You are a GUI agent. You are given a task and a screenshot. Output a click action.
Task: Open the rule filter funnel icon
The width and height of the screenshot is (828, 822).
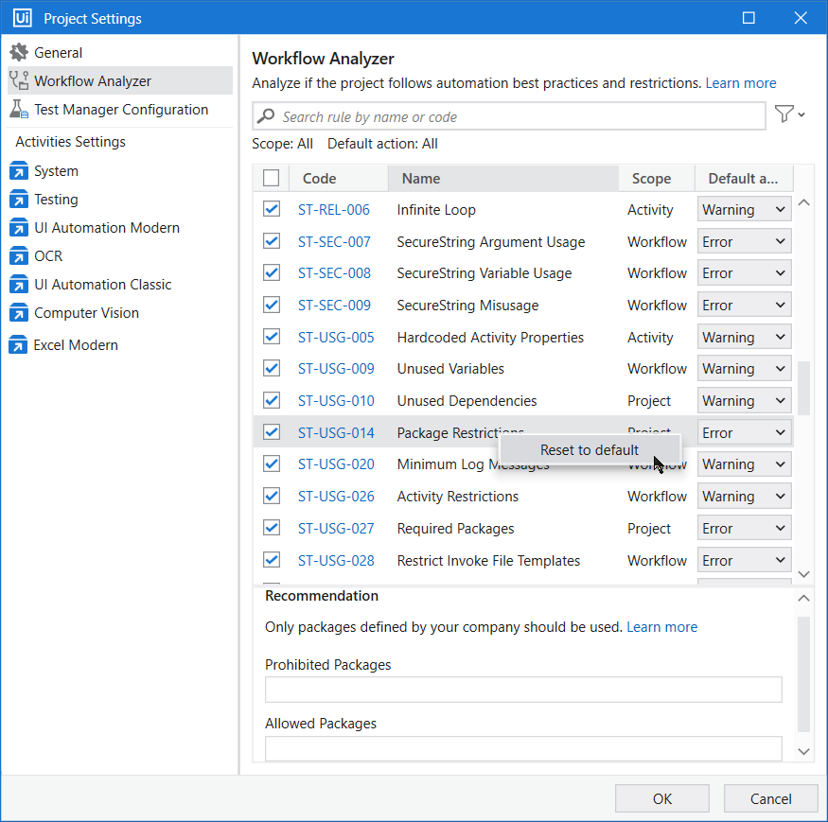[x=784, y=114]
